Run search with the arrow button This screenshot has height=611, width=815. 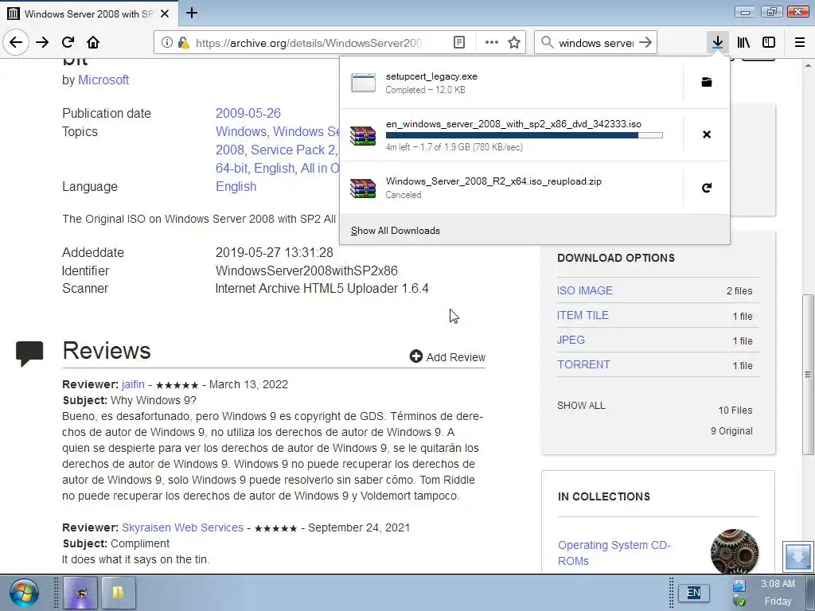tap(645, 43)
